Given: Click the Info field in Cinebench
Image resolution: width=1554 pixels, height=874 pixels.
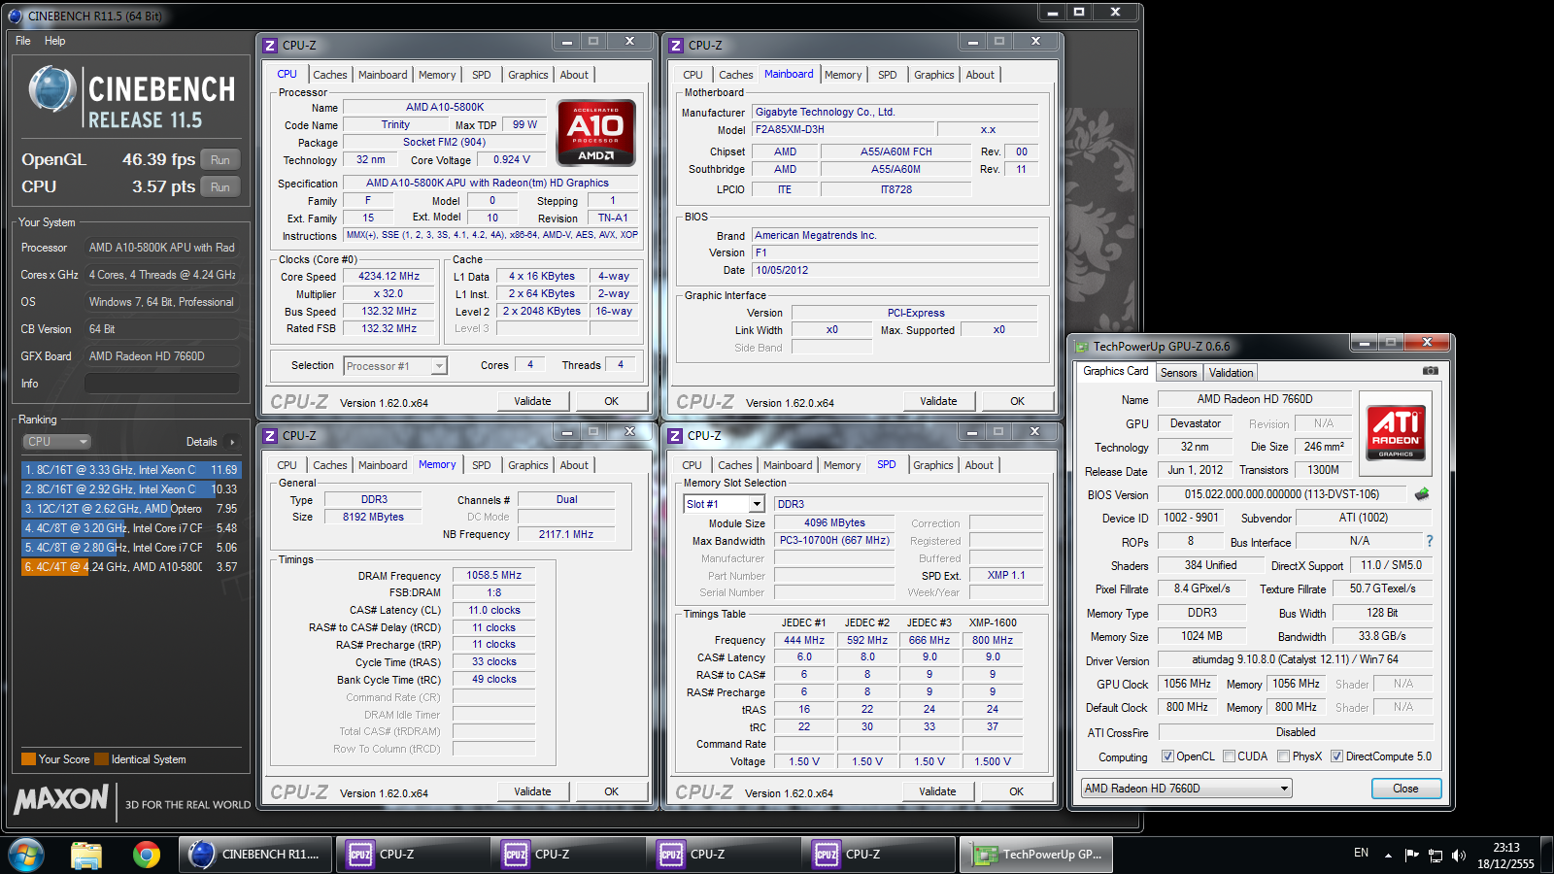Looking at the screenshot, I should [x=162, y=384].
